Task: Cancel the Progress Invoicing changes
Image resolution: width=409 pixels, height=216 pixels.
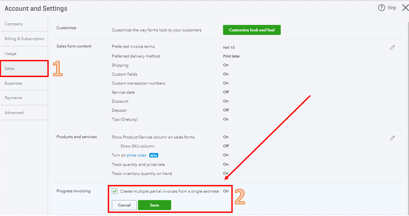Action: point(124,205)
